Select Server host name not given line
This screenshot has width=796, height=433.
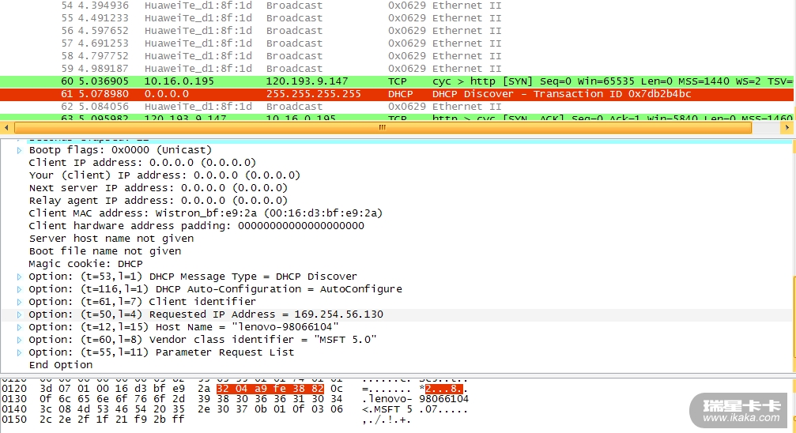coord(111,239)
